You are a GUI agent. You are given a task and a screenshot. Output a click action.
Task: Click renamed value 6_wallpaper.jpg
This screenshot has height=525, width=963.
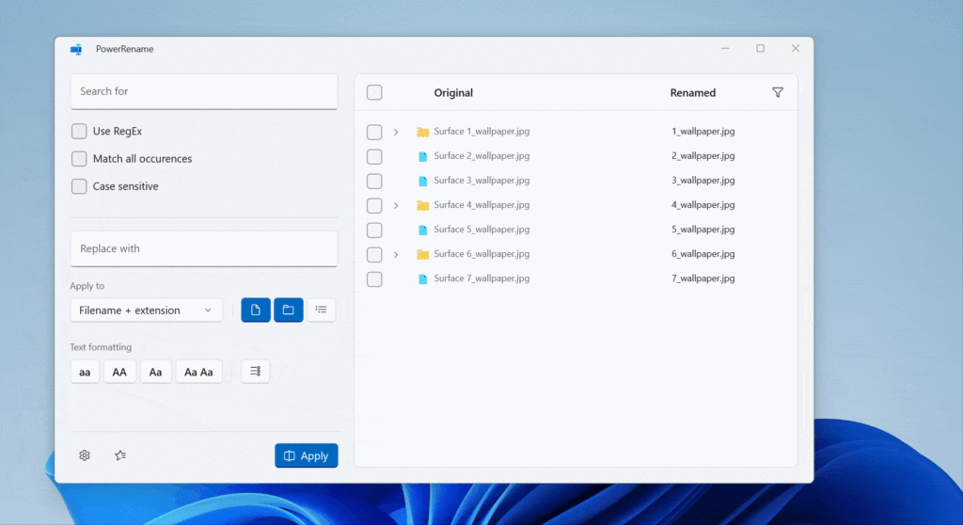point(703,254)
